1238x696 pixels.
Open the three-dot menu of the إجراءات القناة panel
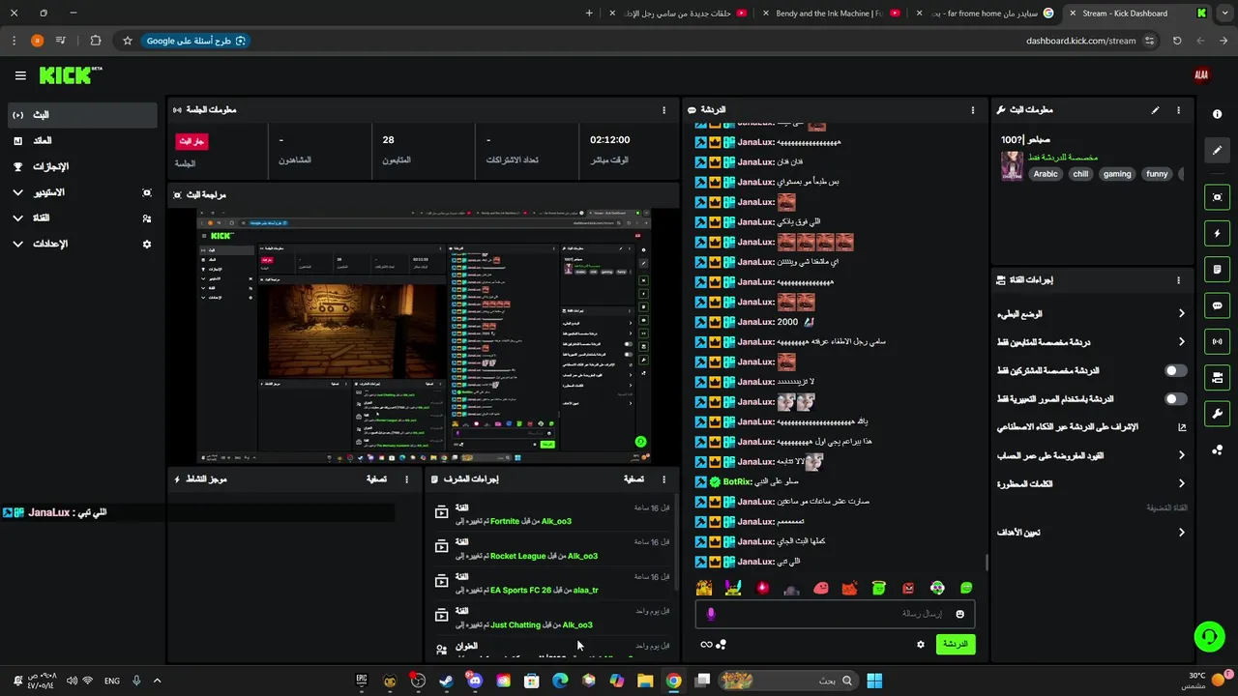pos(1178,280)
